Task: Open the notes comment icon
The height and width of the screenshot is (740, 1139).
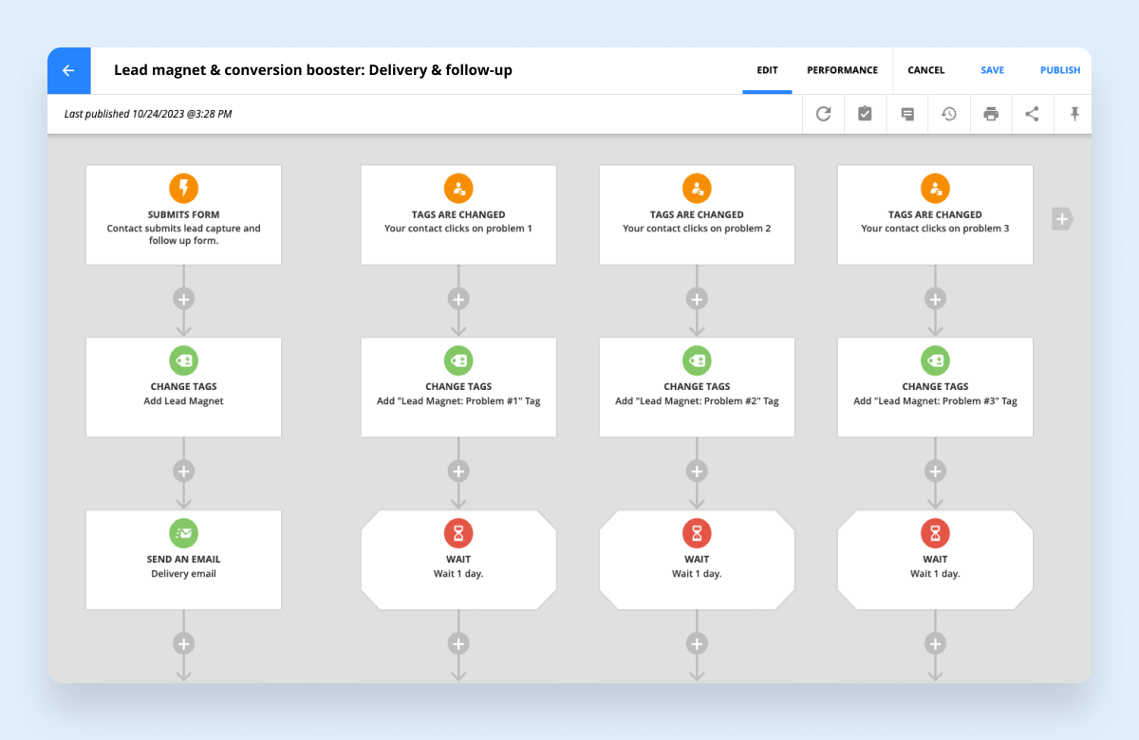Action: [x=907, y=114]
